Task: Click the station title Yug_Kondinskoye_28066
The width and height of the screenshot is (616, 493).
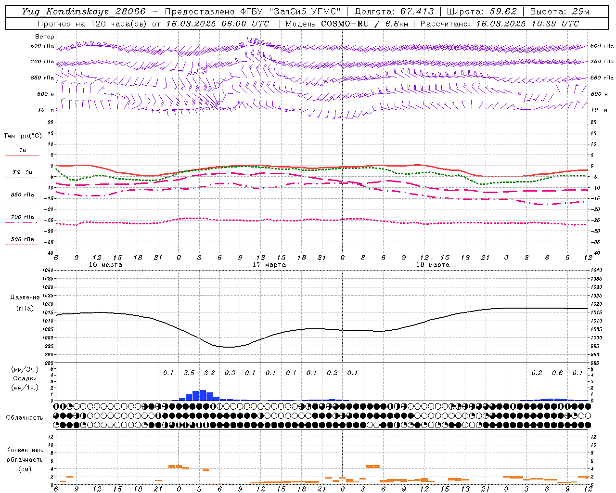Action: coord(83,11)
